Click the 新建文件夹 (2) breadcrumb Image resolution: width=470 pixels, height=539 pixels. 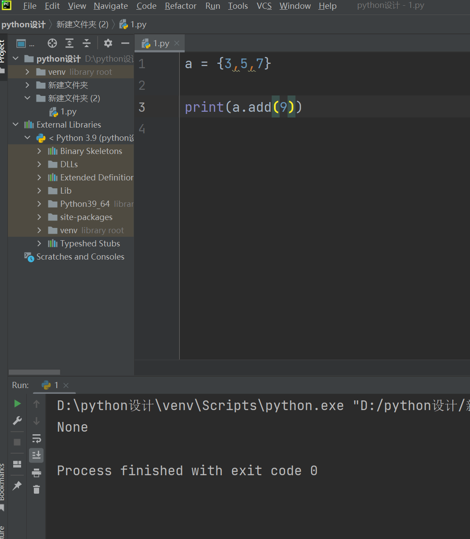click(82, 25)
